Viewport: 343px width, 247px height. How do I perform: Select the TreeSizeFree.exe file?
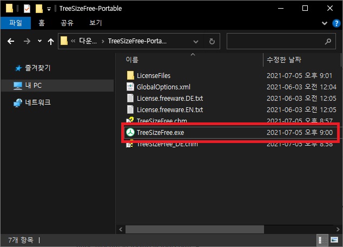click(160, 133)
